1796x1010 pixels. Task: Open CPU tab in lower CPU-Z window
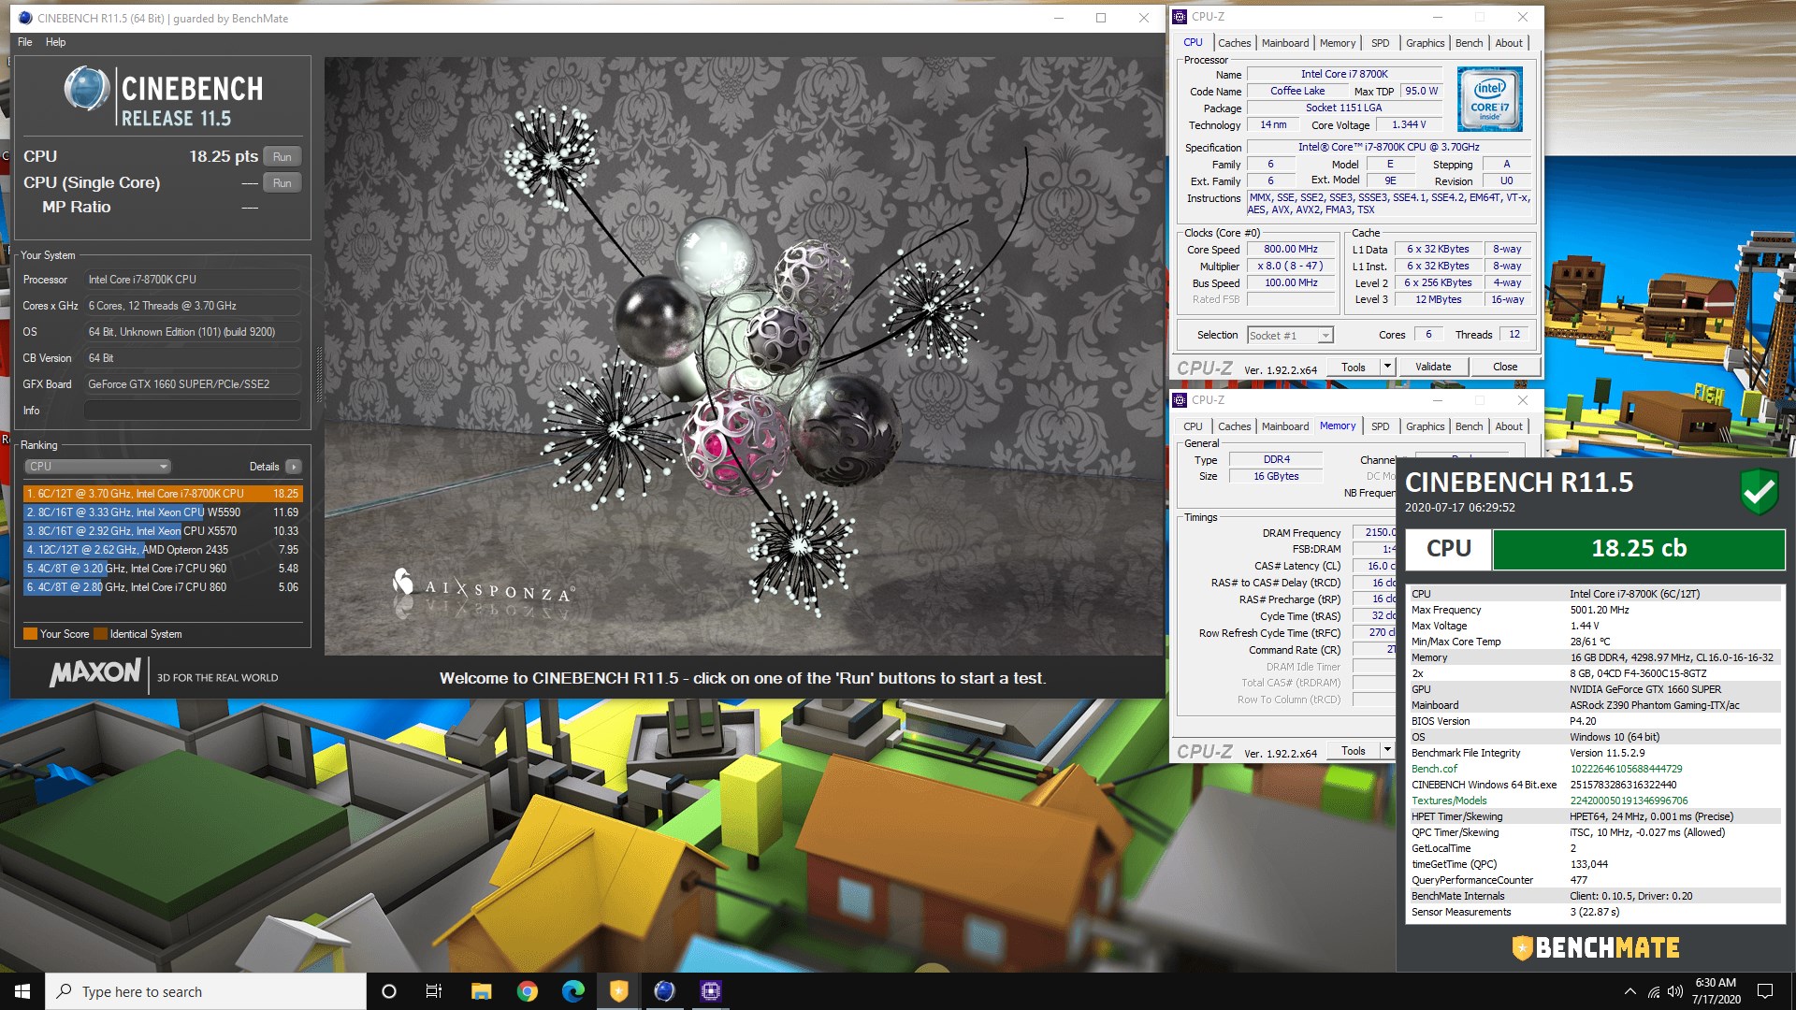(1193, 426)
